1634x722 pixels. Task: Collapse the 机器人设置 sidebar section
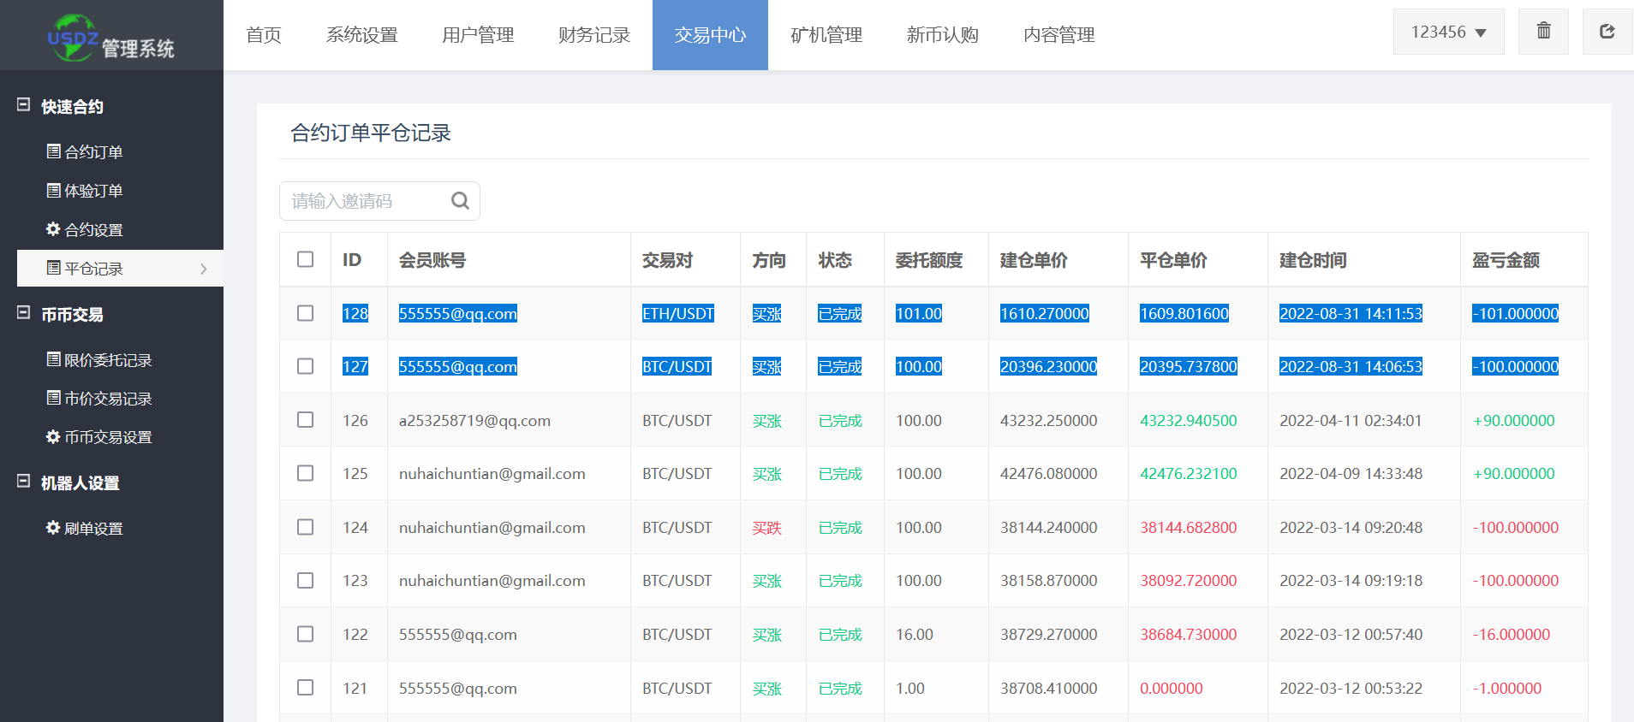point(24,482)
